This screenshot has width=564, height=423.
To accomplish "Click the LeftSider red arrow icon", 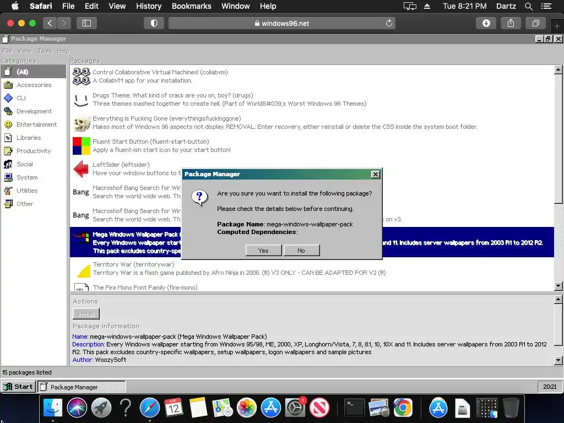I will tap(82, 169).
